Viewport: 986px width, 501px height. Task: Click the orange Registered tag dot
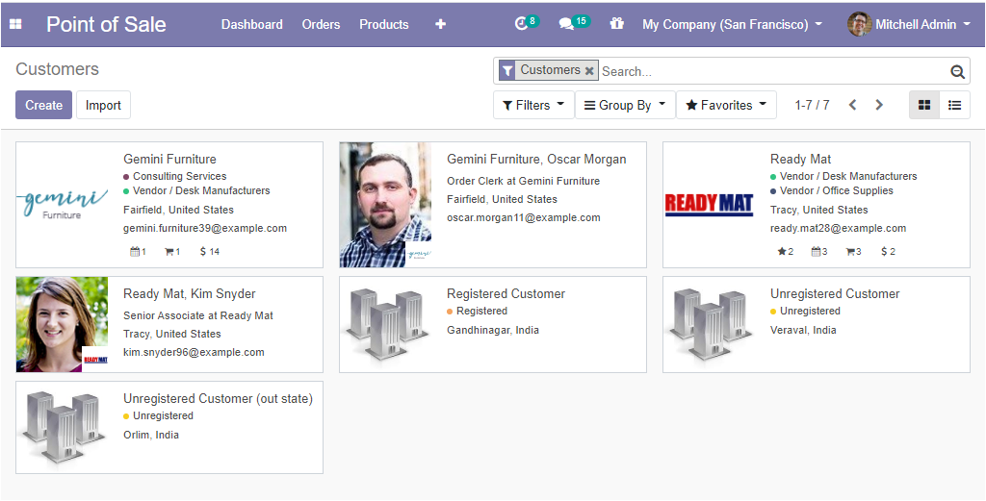click(450, 312)
